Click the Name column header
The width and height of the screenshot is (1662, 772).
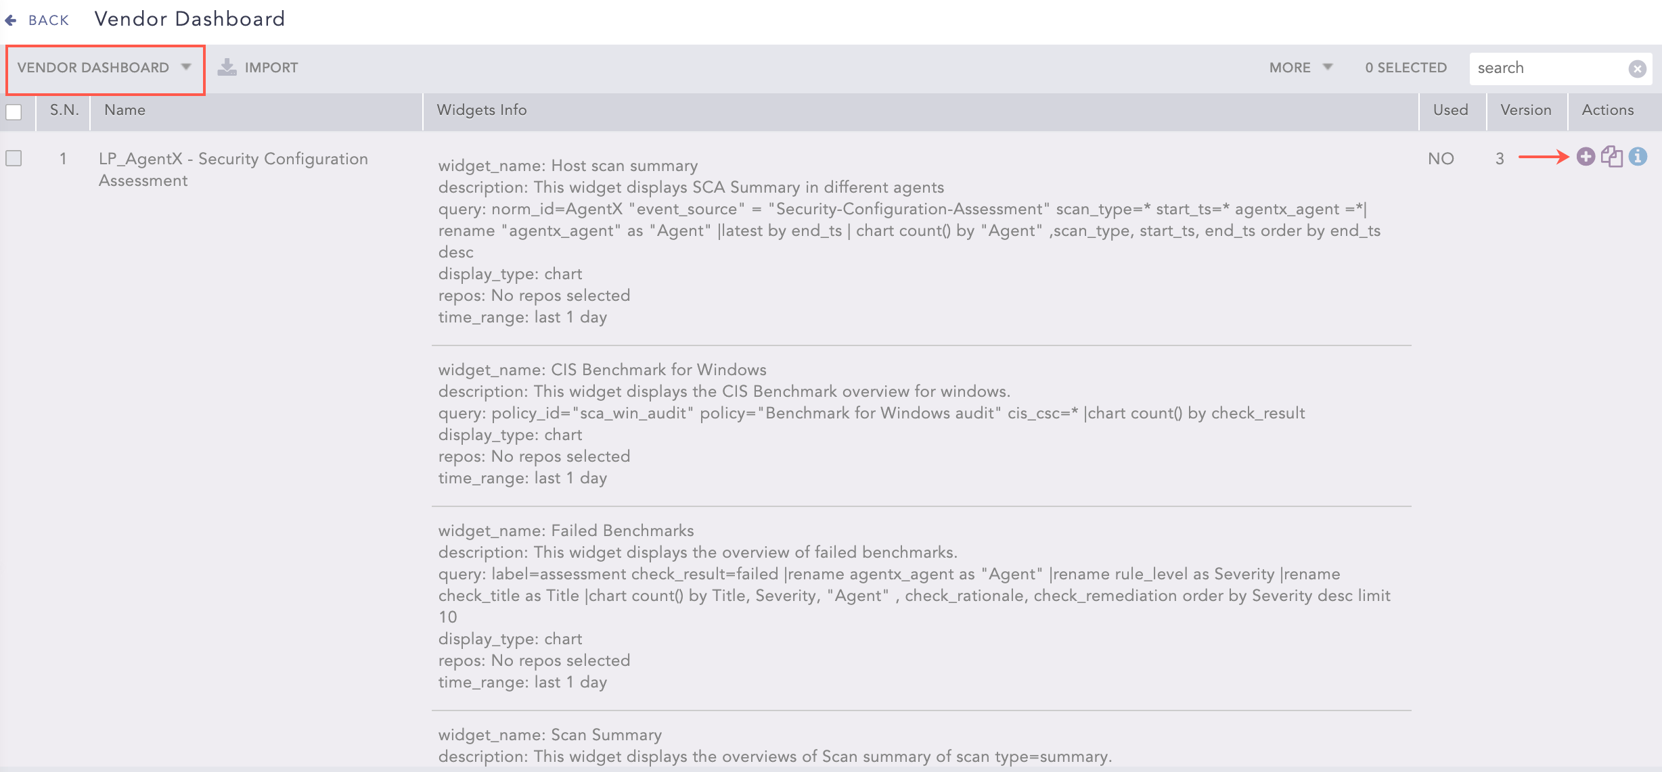click(125, 110)
